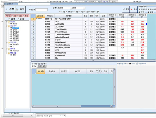Viewport: 156px width, 118px height.
Task: Open the second 2017 year dropdown
Action: click(84, 8)
